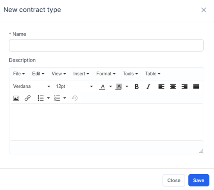This screenshot has height=190, width=214.
Task: Apply numbered list formatting
Action: coord(57,98)
